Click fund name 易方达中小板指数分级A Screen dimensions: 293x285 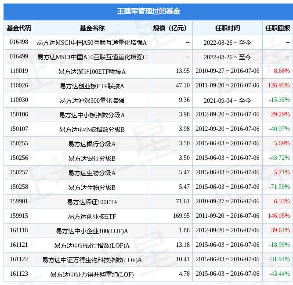[92, 115]
